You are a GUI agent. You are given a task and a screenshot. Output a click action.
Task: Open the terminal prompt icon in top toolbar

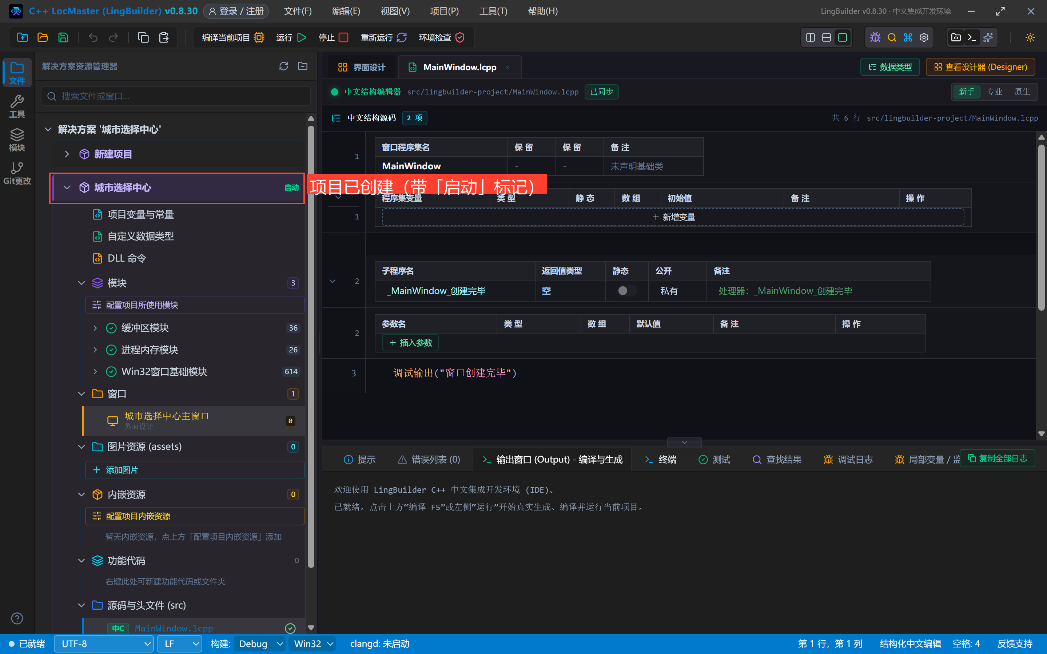pyautogui.click(x=972, y=38)
